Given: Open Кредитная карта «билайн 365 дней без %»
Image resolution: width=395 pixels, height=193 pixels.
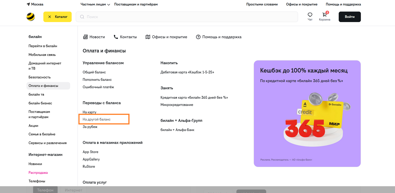Looking at the screenshot, I should click(x=194, y=97).
